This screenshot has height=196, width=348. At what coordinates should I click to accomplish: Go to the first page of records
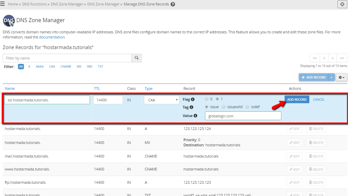(x=315, y=58)
